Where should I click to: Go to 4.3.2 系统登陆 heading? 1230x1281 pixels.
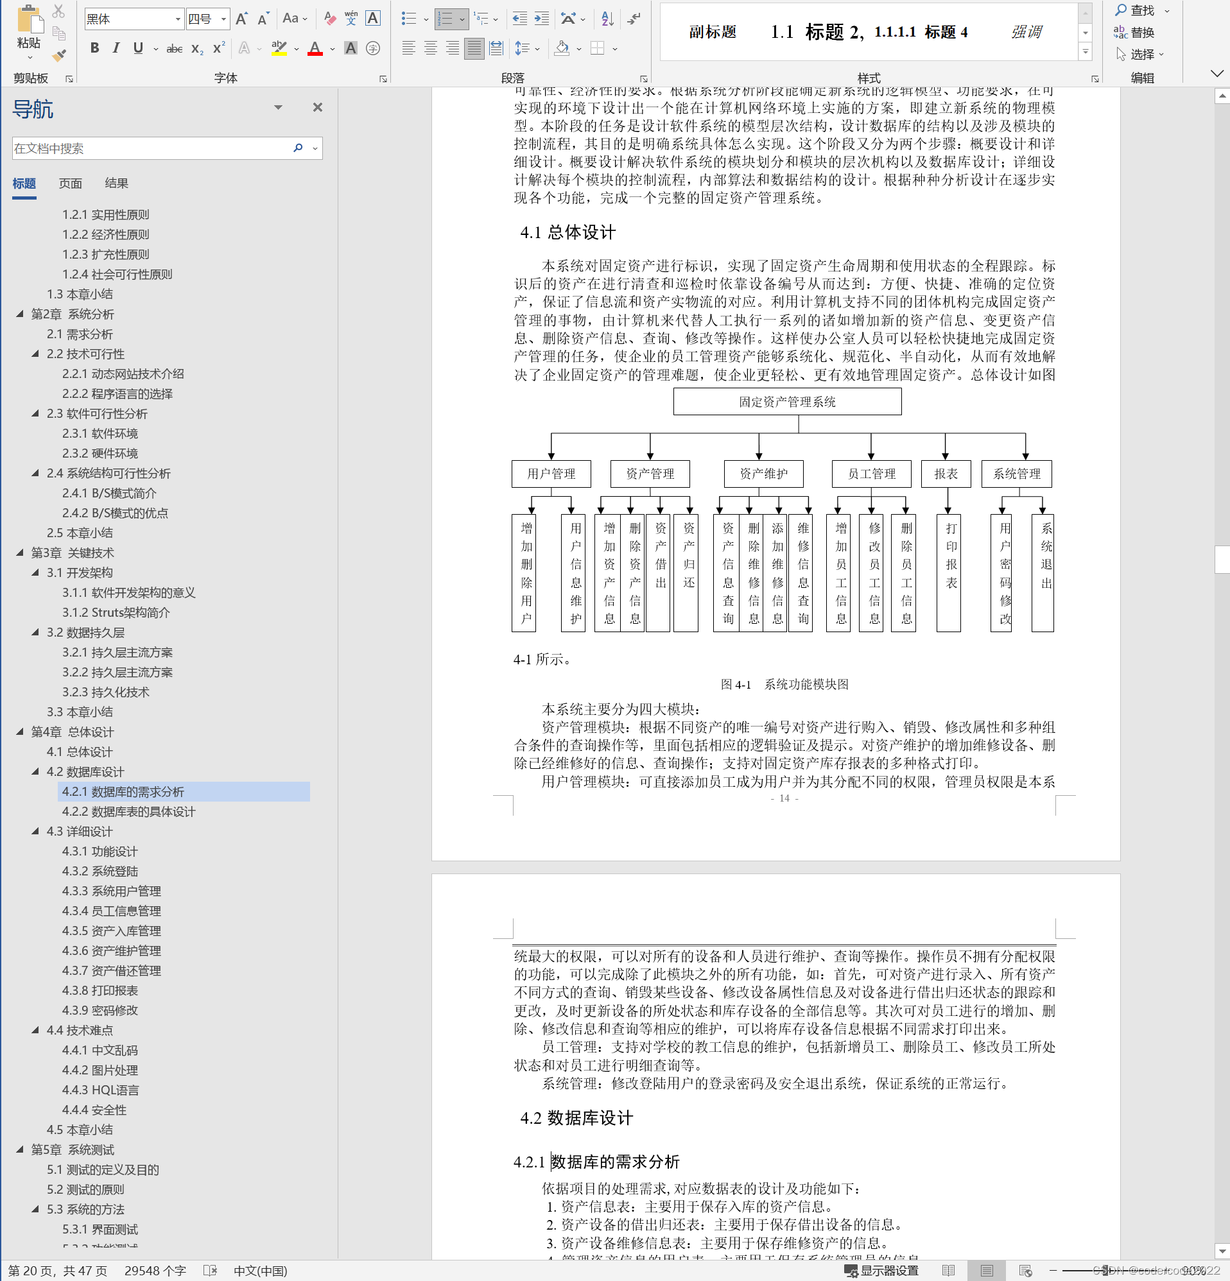100,871
